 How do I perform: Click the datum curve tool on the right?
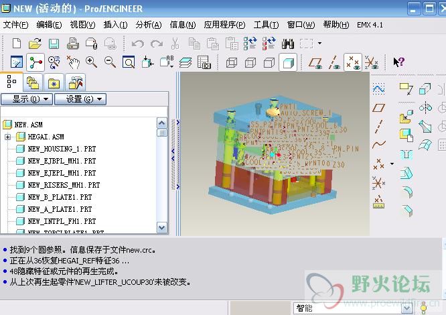click(x=378, y=145)
